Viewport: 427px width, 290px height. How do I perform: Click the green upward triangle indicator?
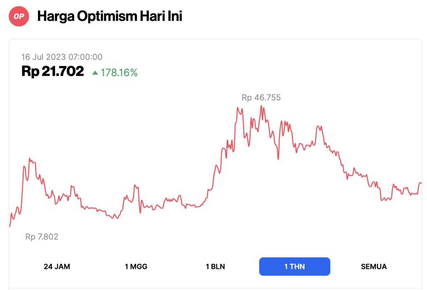(95, 73)
